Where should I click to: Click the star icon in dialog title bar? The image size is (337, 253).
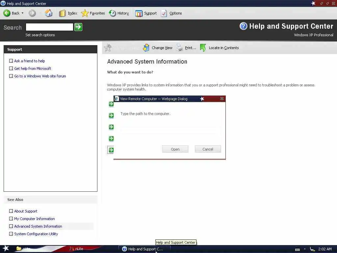click(x=202, y=99)
